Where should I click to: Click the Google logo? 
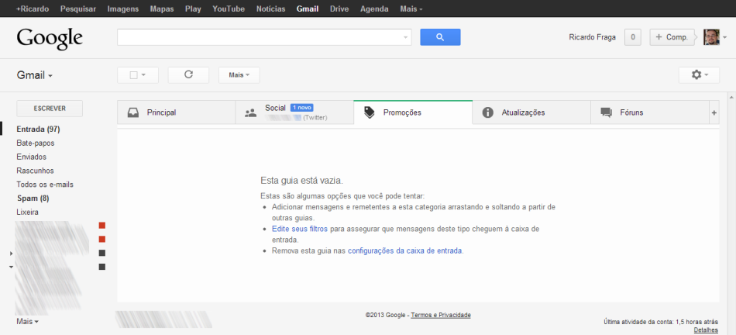(50, 38)
